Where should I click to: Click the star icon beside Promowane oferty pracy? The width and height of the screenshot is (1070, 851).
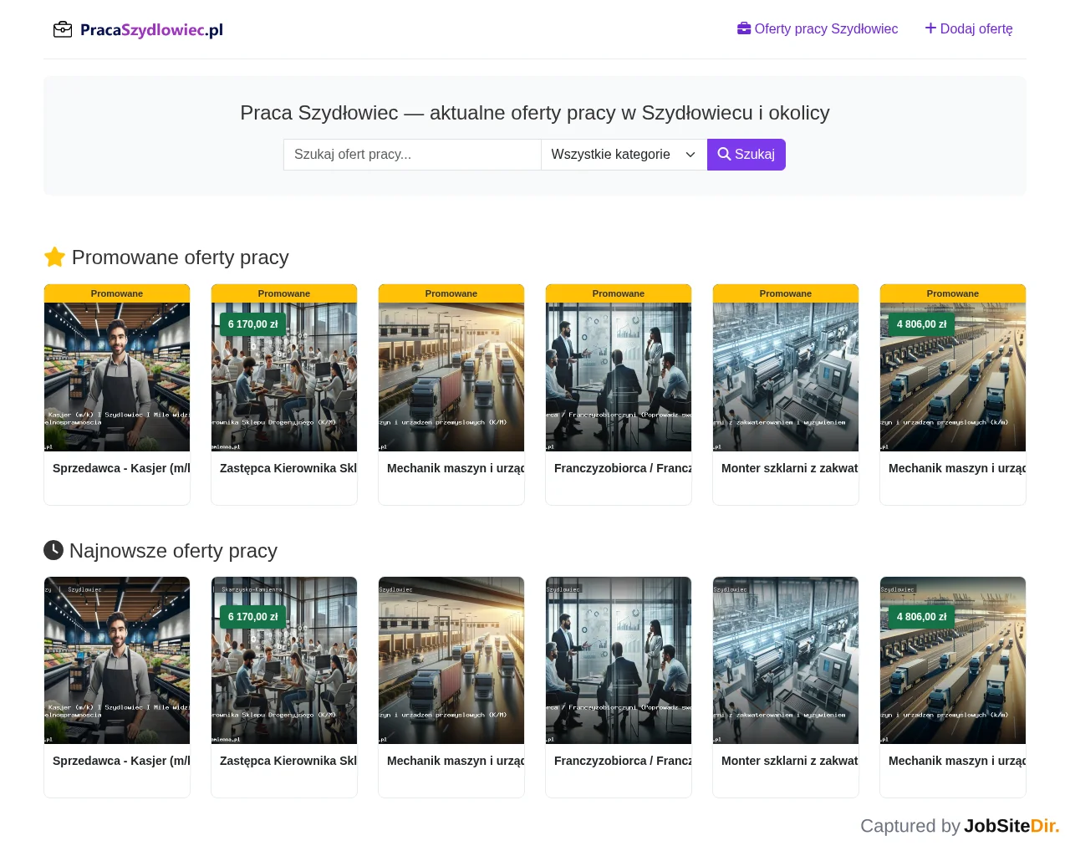[54, 257]
